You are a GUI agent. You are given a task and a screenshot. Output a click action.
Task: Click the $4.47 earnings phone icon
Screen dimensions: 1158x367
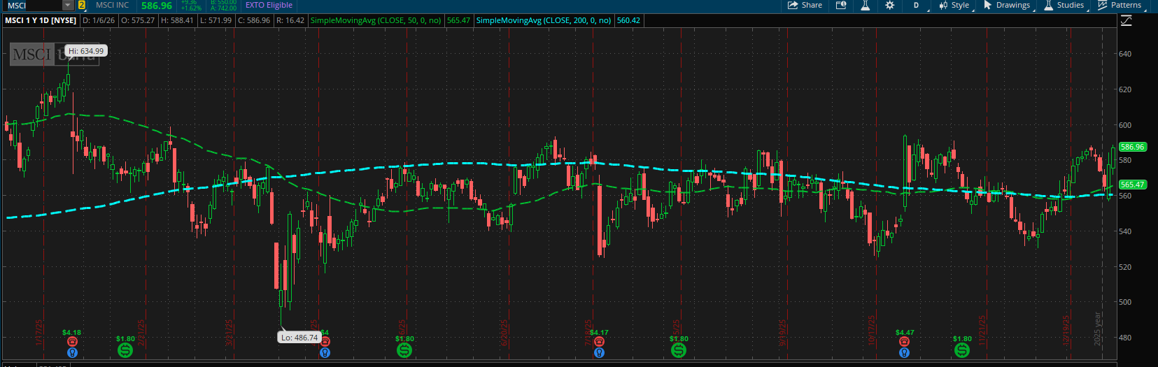[x=905, y=342]
